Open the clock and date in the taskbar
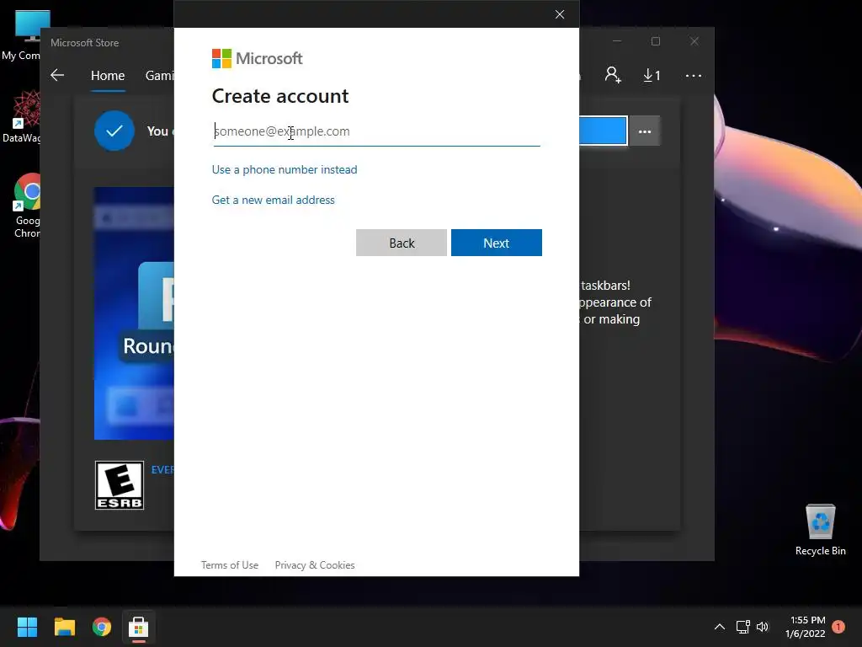This screenshot has width=862, height=647. tap(806, 627)
